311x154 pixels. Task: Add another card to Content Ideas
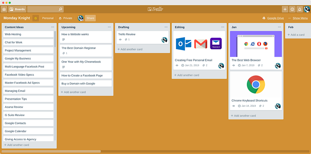coord(16,145)
